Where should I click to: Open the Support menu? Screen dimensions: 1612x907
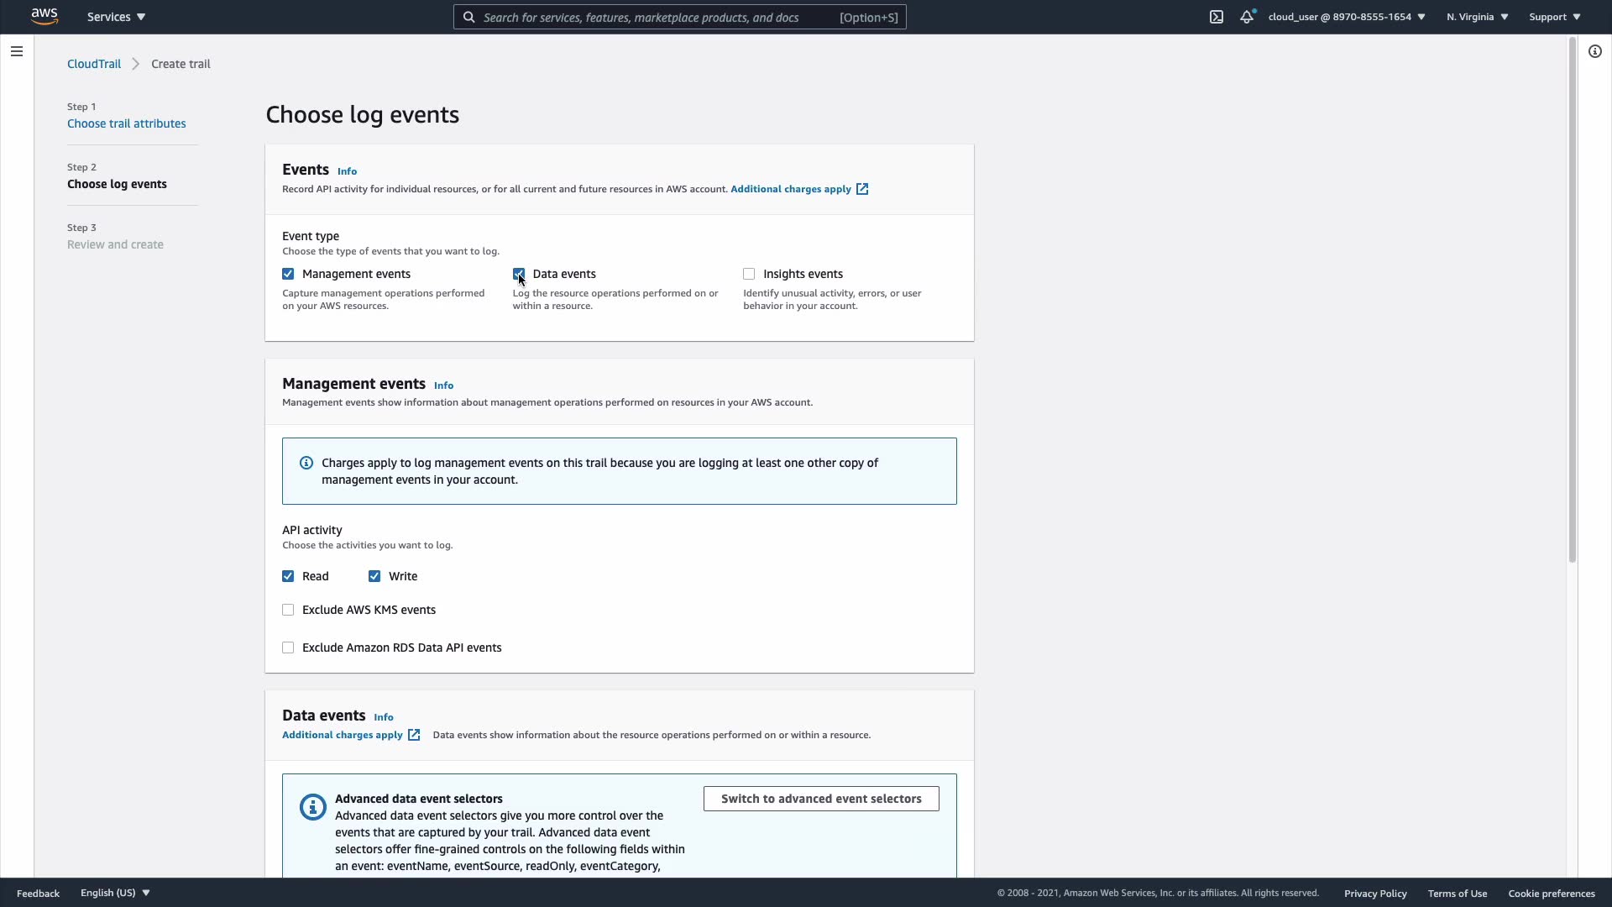(x=1554, y=17)
